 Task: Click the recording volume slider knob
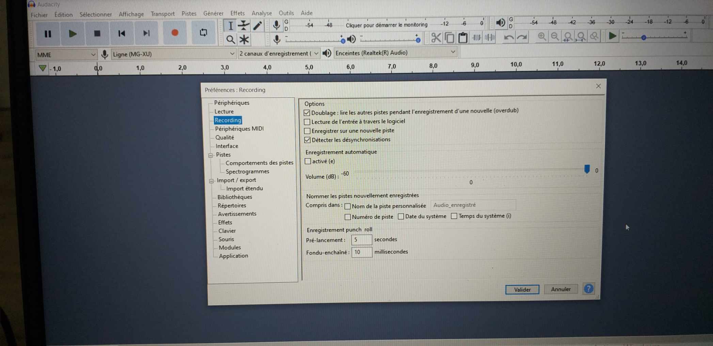343,41
